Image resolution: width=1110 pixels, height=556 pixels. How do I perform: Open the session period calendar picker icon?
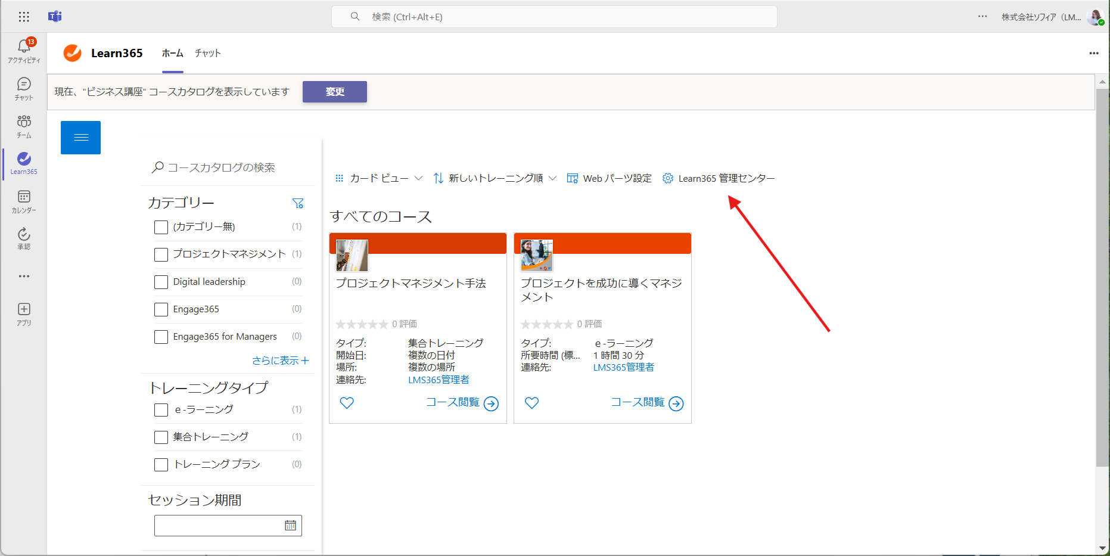pyautogui.click(x=290, y=525)
